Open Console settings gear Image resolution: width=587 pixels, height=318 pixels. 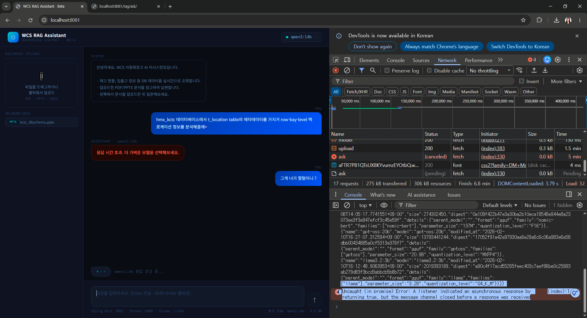pyautogui.click(x=579, y=205)
